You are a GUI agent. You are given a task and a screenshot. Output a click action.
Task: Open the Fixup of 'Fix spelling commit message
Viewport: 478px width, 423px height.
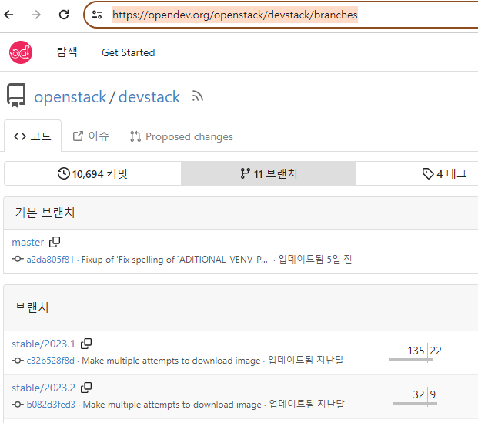(x=175, y=260)
